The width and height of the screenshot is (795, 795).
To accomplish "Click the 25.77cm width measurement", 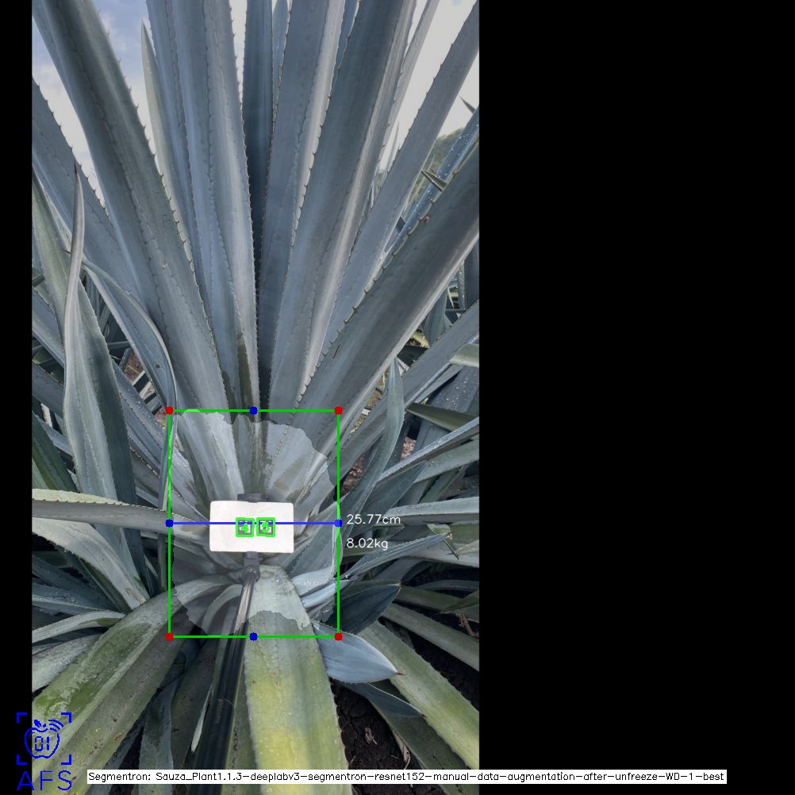I will (x=373, y=519).
